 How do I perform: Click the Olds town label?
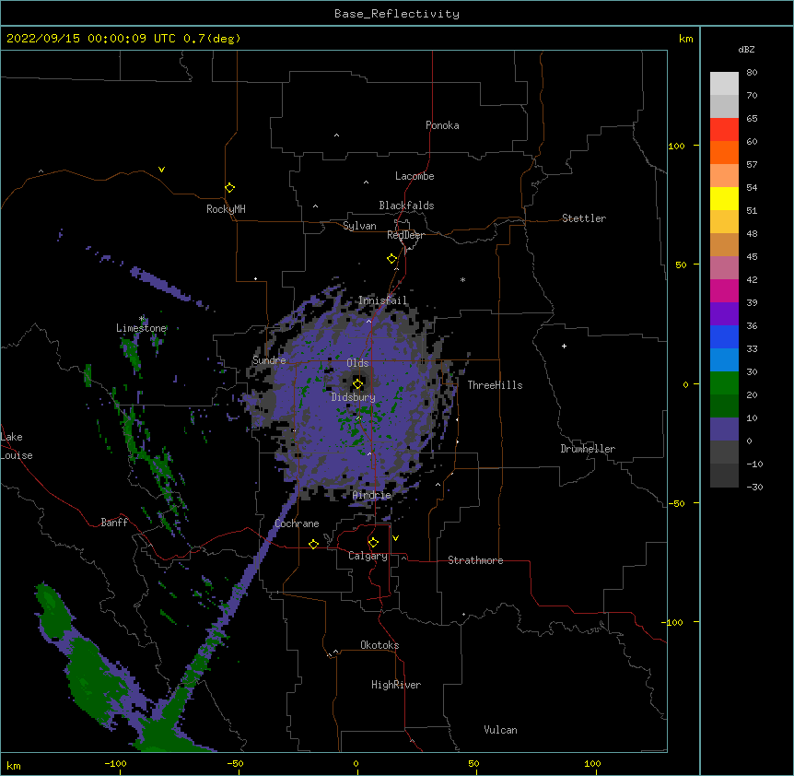click(x=357, y=363)
